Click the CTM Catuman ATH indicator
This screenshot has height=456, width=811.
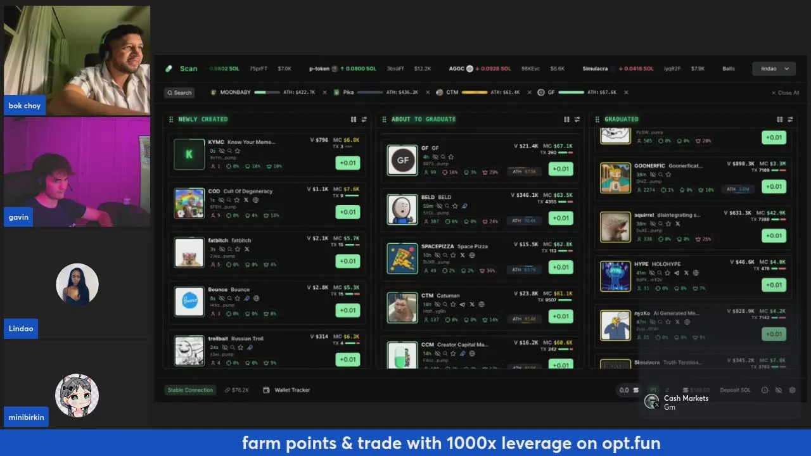[524, 319]
